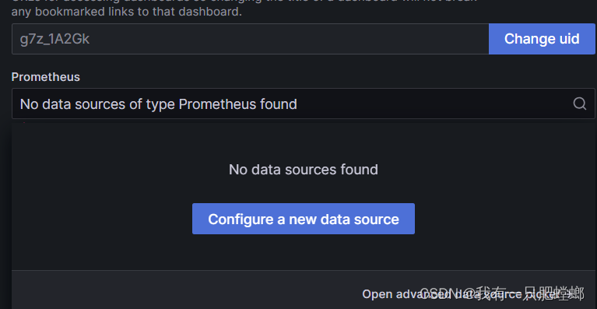
Task: Select the Prometheus field label
Action: [46, 77]
